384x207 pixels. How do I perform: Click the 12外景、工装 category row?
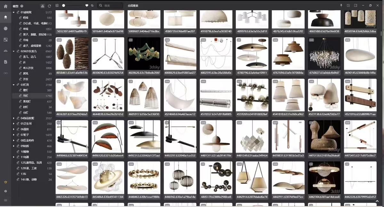pyautogui.click(x=32, y=168)
